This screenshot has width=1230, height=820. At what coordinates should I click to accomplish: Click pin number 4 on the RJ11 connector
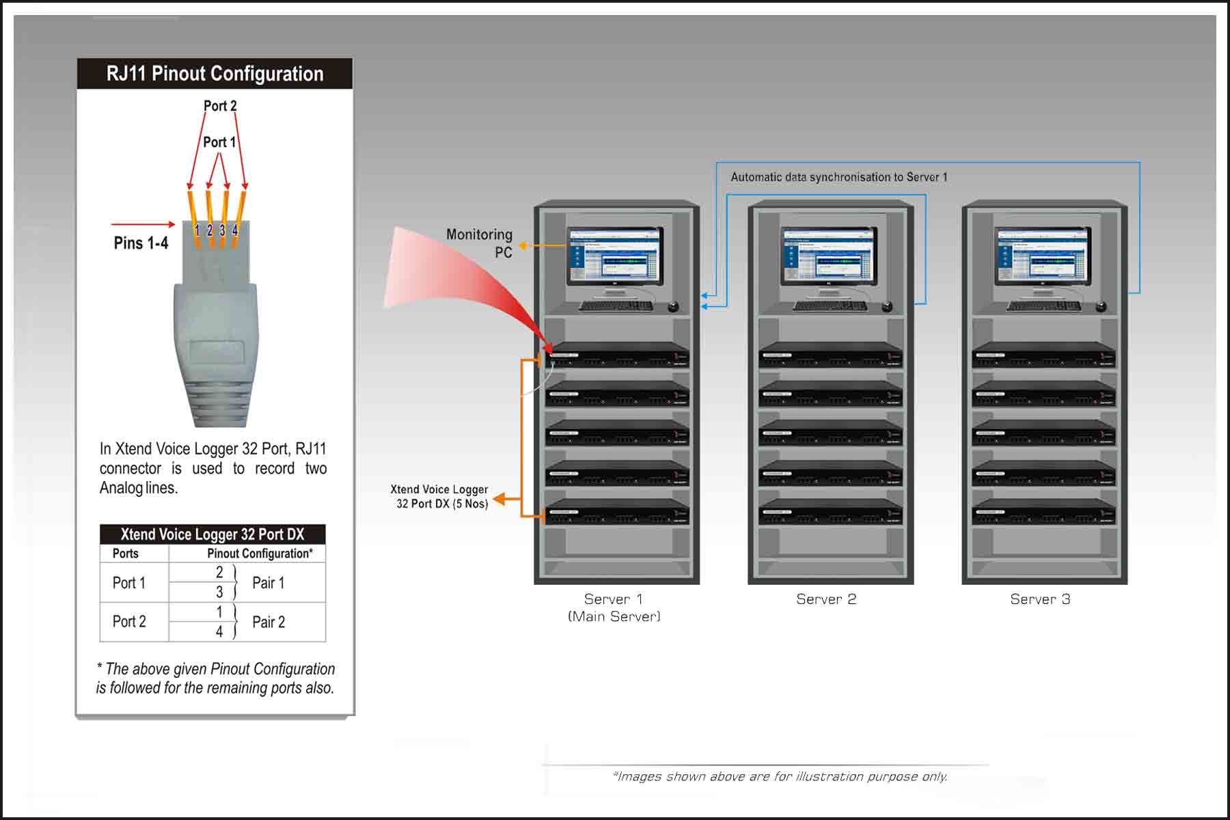pyautogui.click(x=235, y=230)
